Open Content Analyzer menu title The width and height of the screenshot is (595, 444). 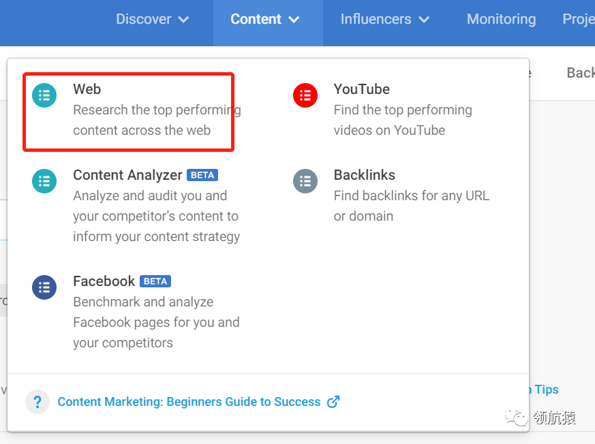pyautogui.click(x=127, y=175)
